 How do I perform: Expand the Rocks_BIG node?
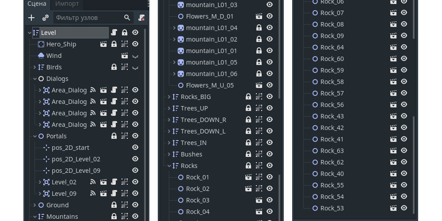[x=169, y=97]
